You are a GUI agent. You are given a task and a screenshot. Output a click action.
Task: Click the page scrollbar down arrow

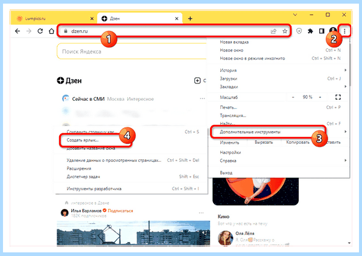(349, 243)
